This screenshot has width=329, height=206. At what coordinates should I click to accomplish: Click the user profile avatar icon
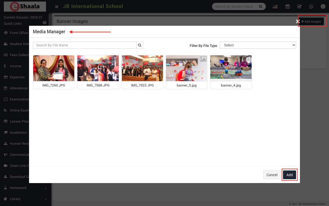(x=323, y=7)
